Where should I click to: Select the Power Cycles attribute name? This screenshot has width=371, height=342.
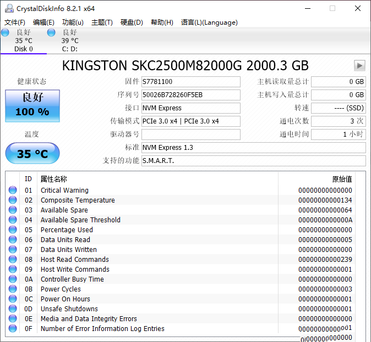[61, 289]
